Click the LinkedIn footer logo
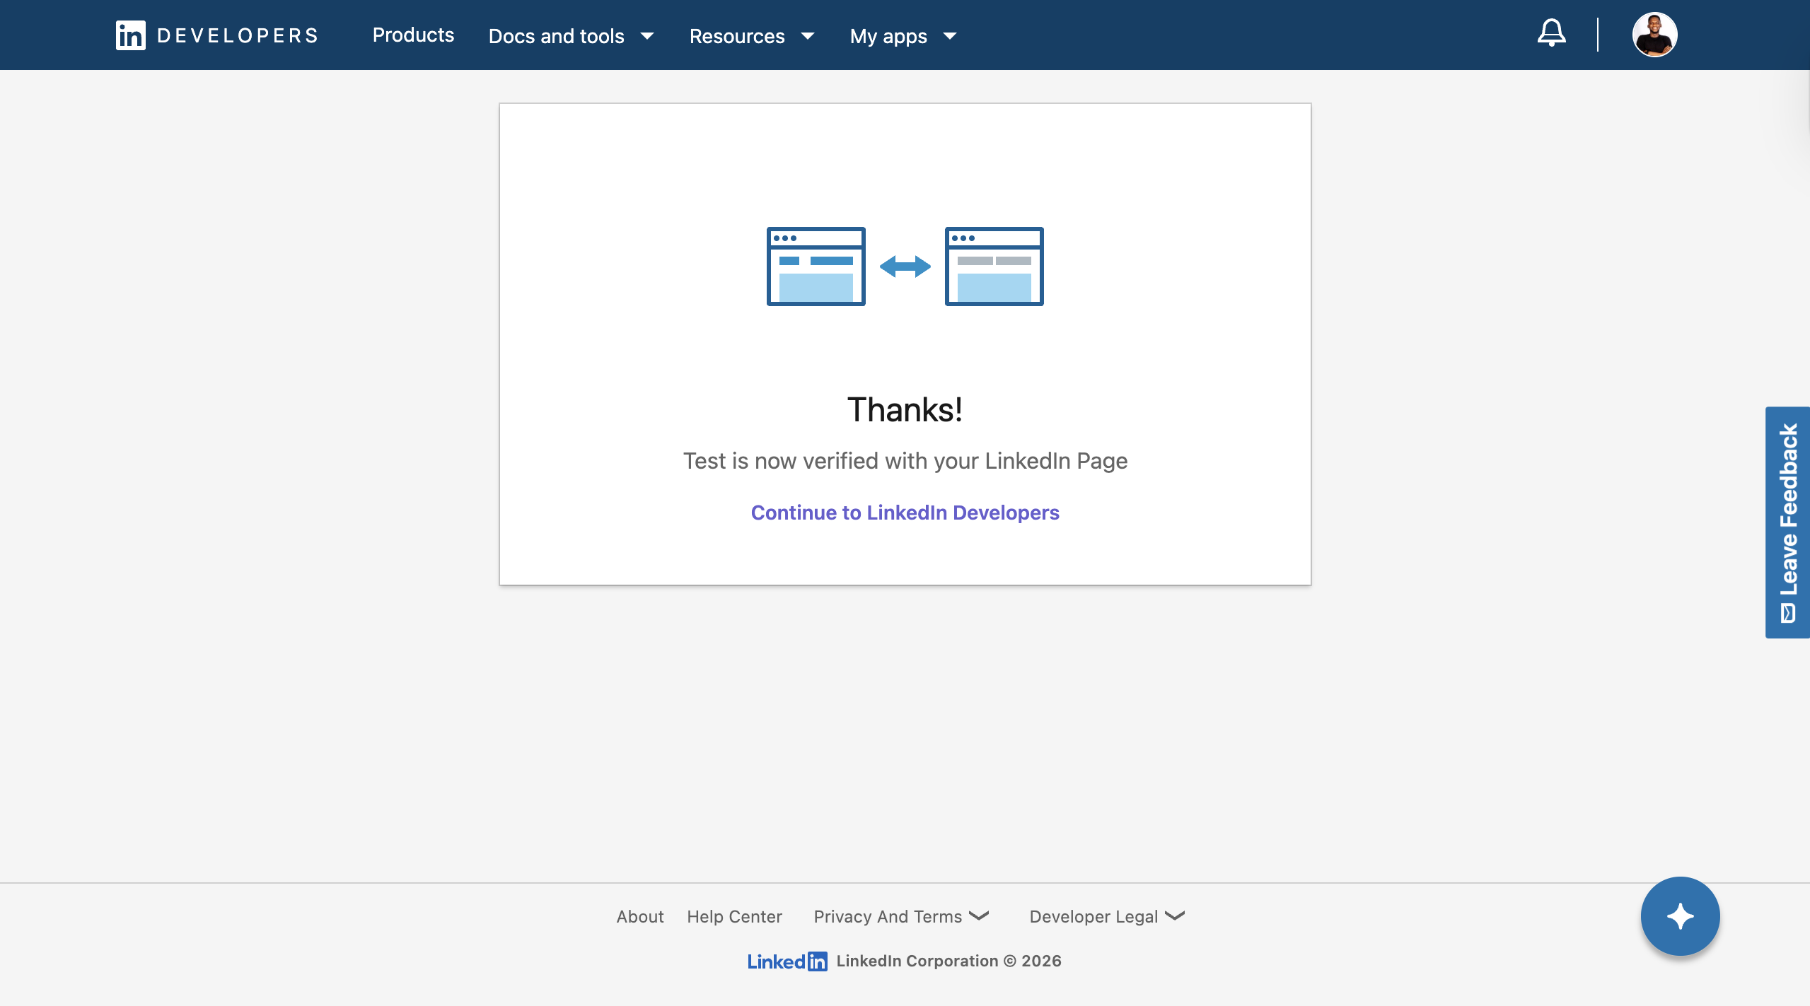 tap(787, 961)
